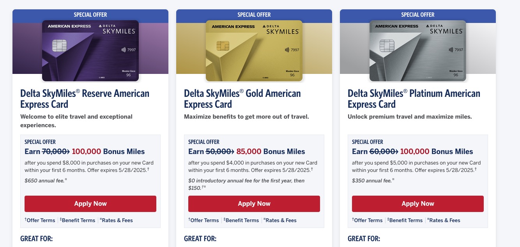Click the Delta SkyMiles Platinum card title

click(x=414, y=99)
